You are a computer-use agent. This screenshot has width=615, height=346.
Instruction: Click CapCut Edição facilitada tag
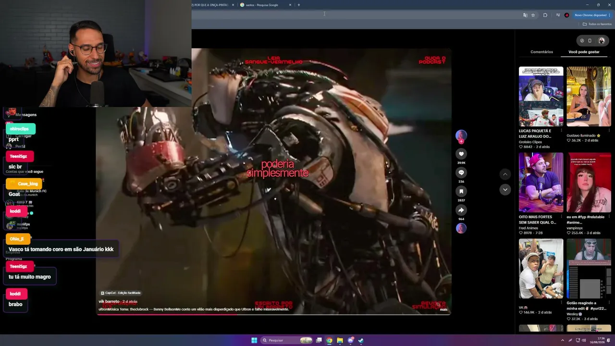click(121, 293)
